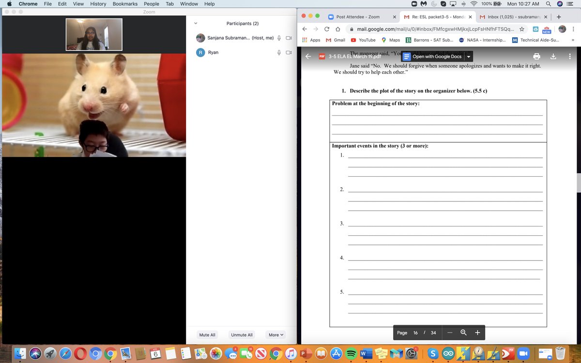
Task: Go to Chrome home page
Action: [x=338, y=29]
